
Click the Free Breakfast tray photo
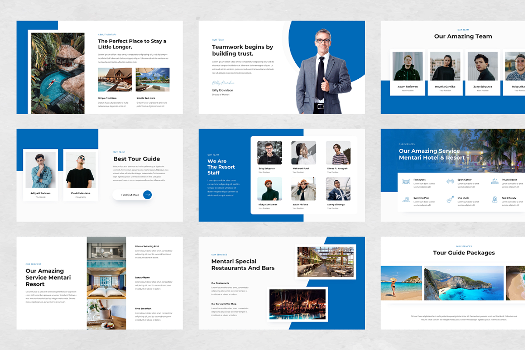tap(106, 314)
